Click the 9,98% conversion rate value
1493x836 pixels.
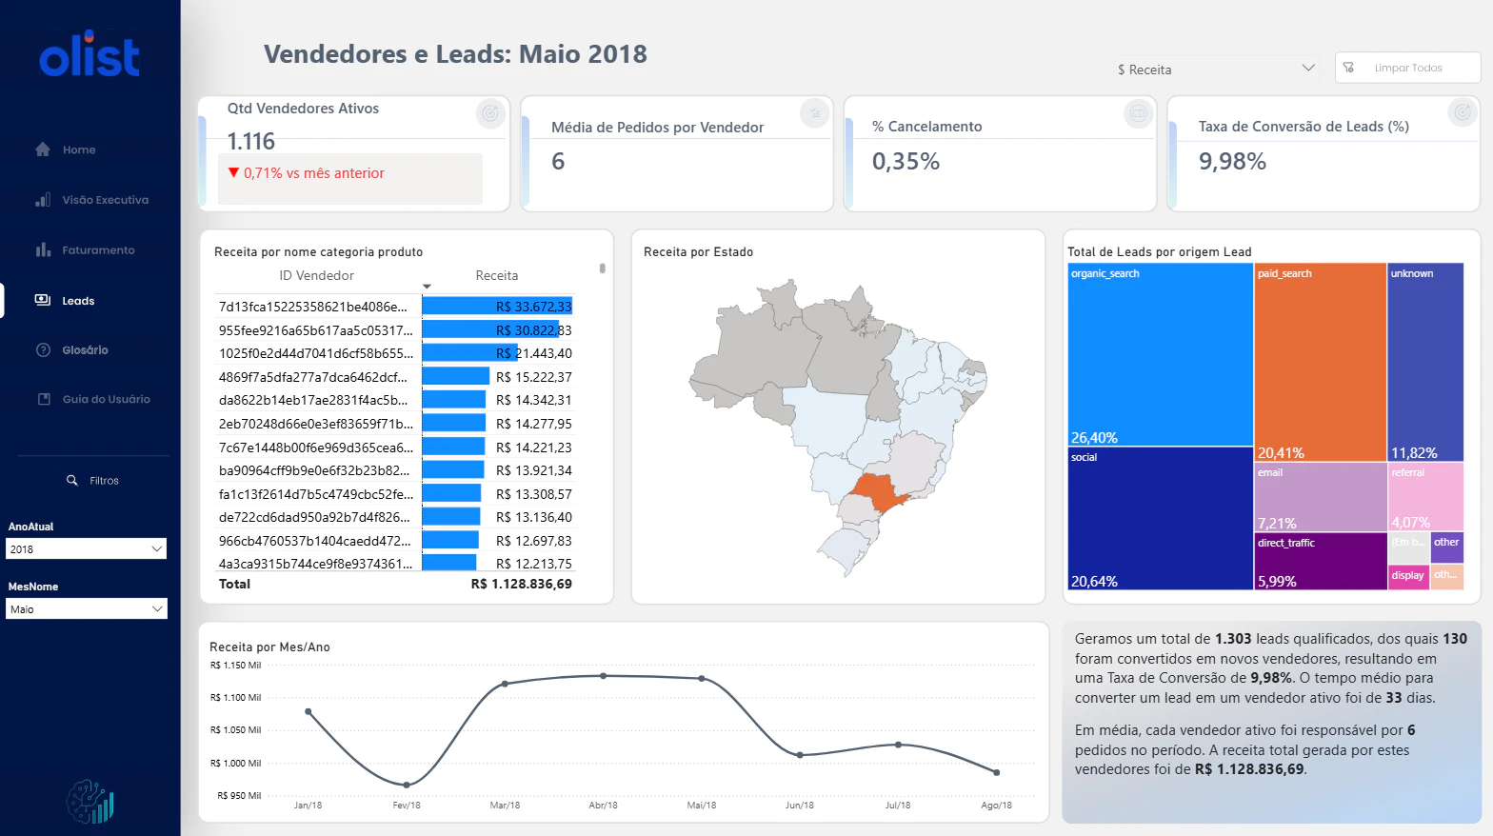(x=1232, y=162)
